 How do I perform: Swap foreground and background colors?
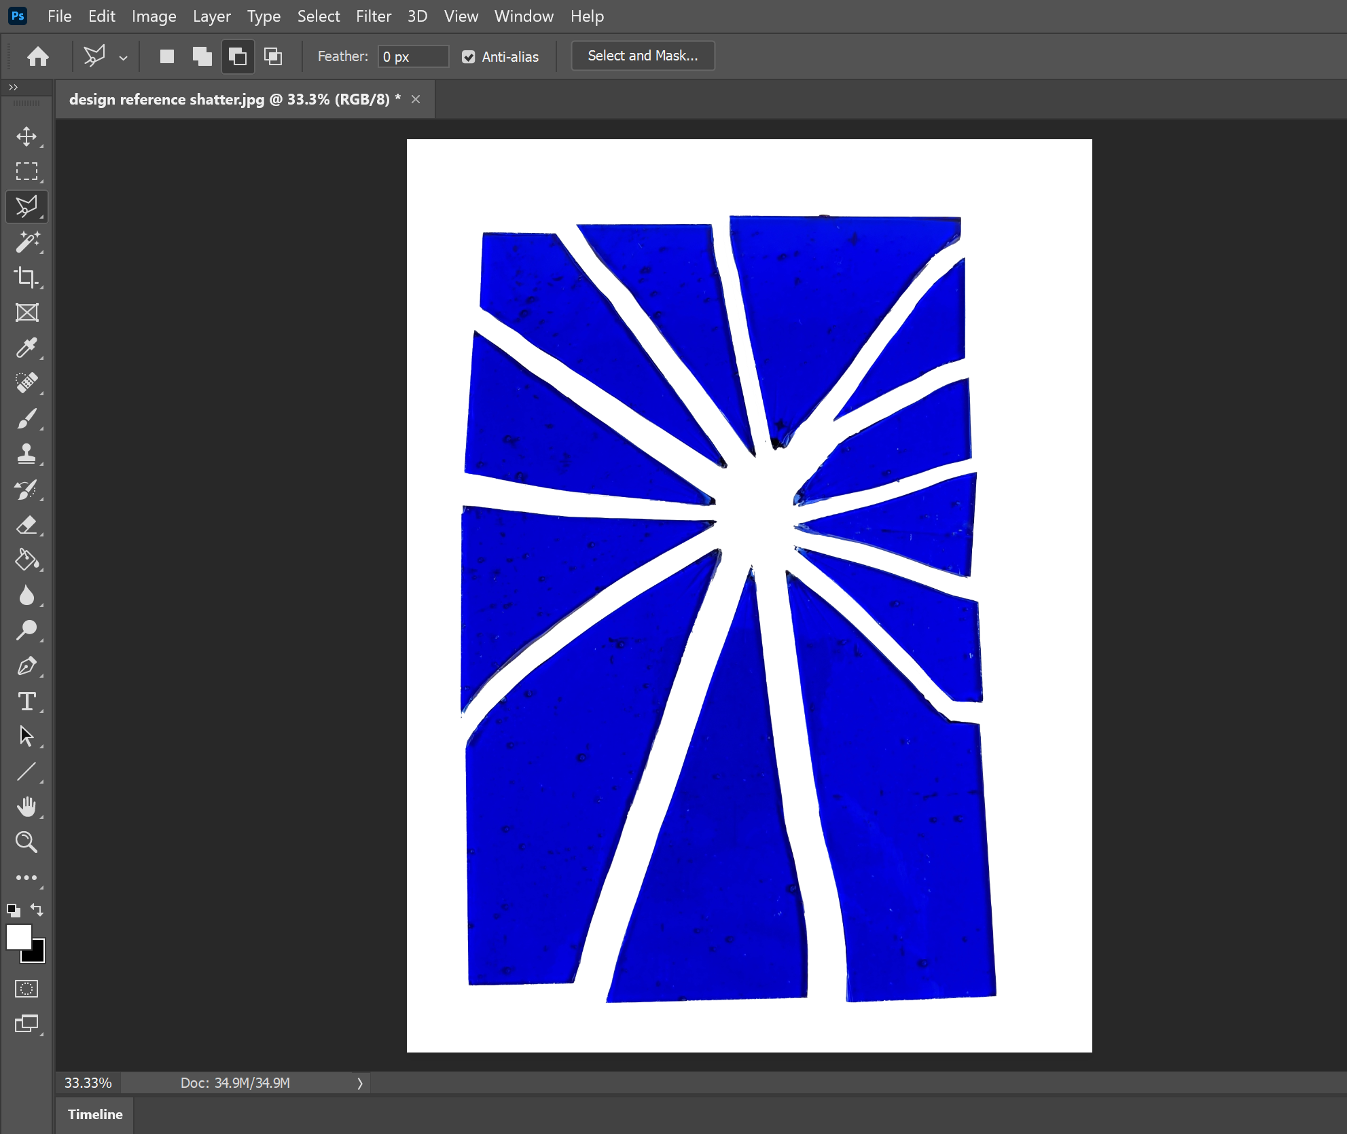37,910
